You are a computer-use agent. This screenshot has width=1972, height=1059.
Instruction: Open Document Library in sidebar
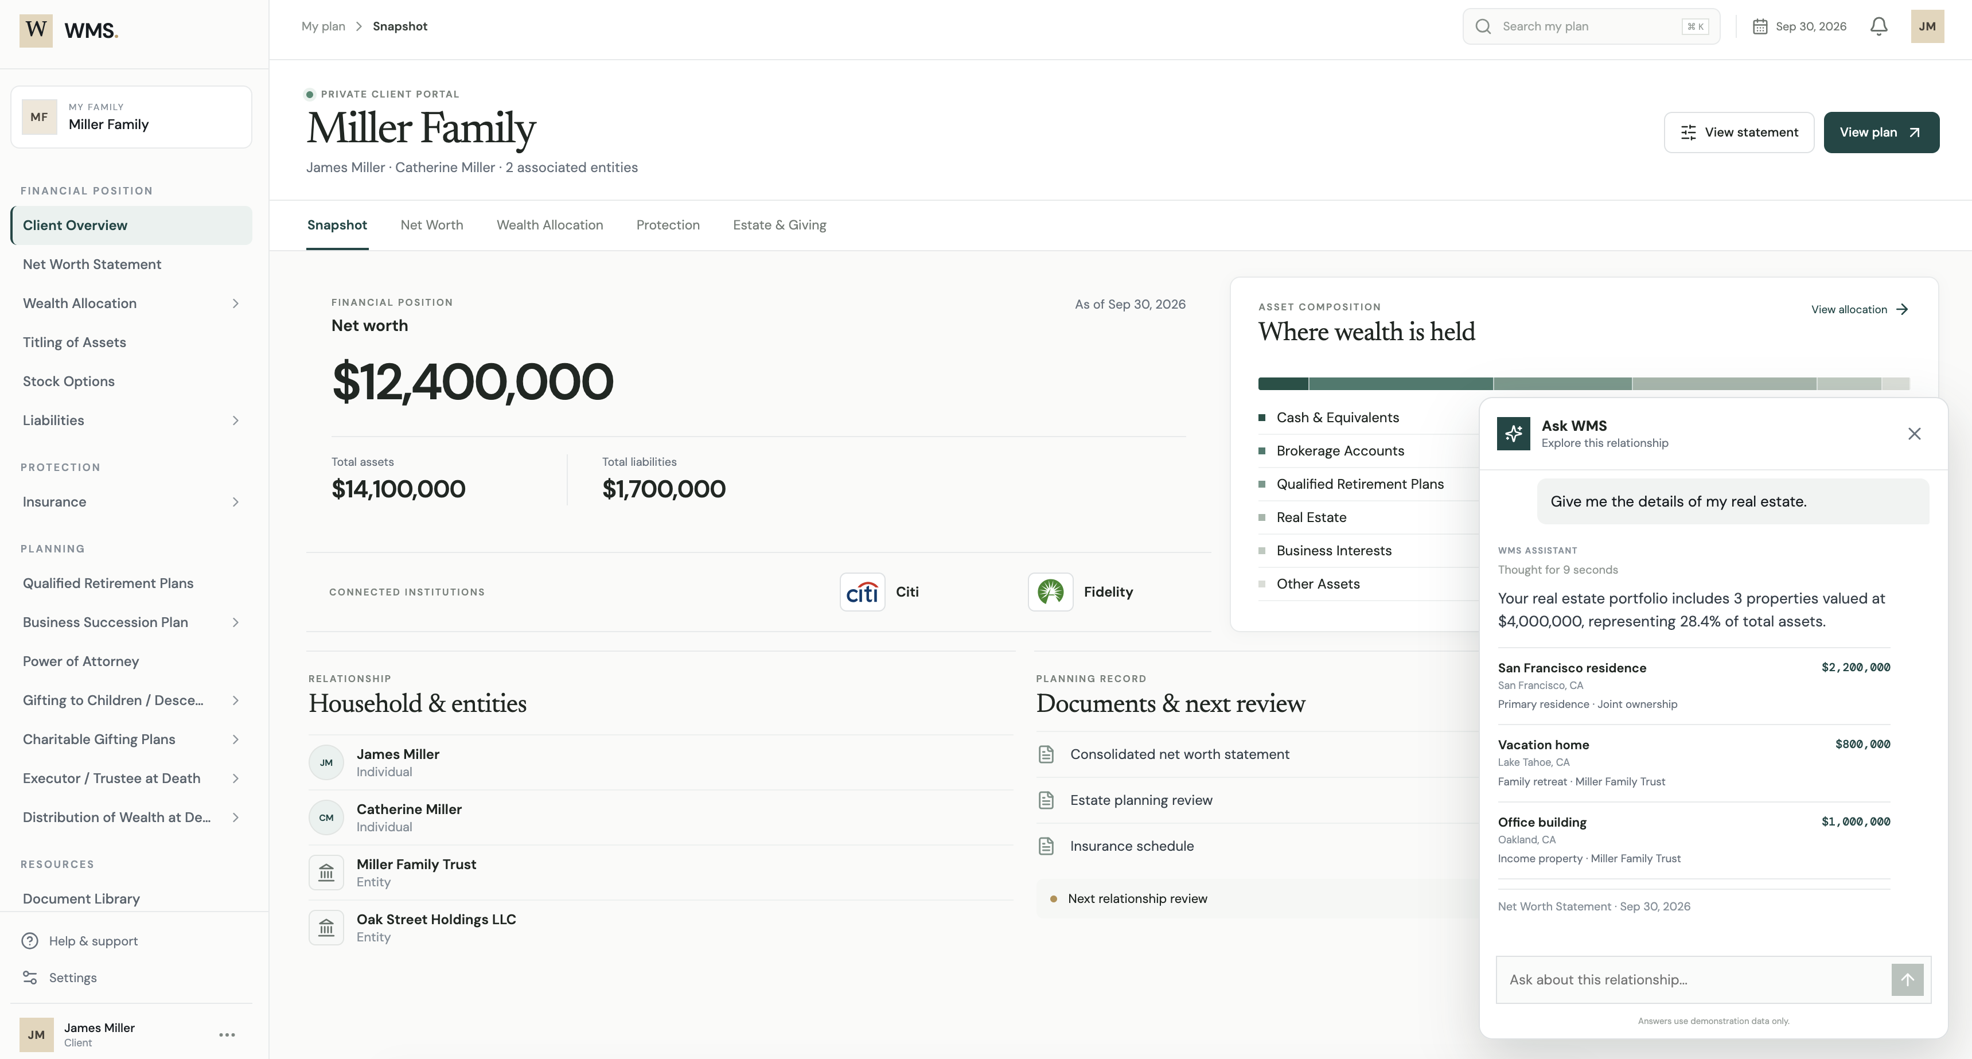(131, 899)
